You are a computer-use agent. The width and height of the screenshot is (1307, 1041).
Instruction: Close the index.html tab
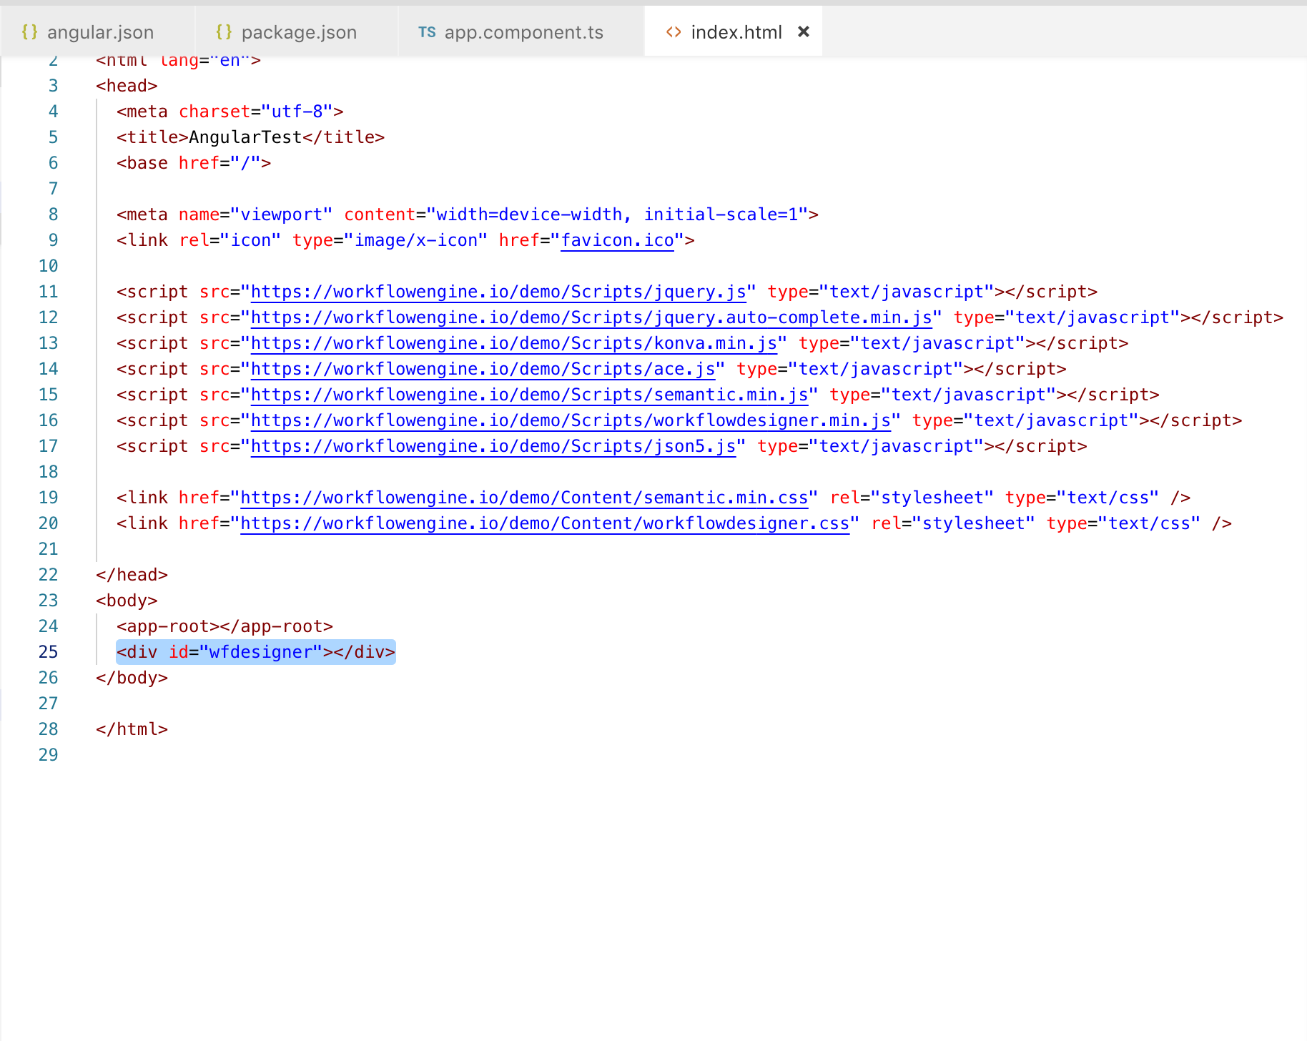tap(804, 31)
